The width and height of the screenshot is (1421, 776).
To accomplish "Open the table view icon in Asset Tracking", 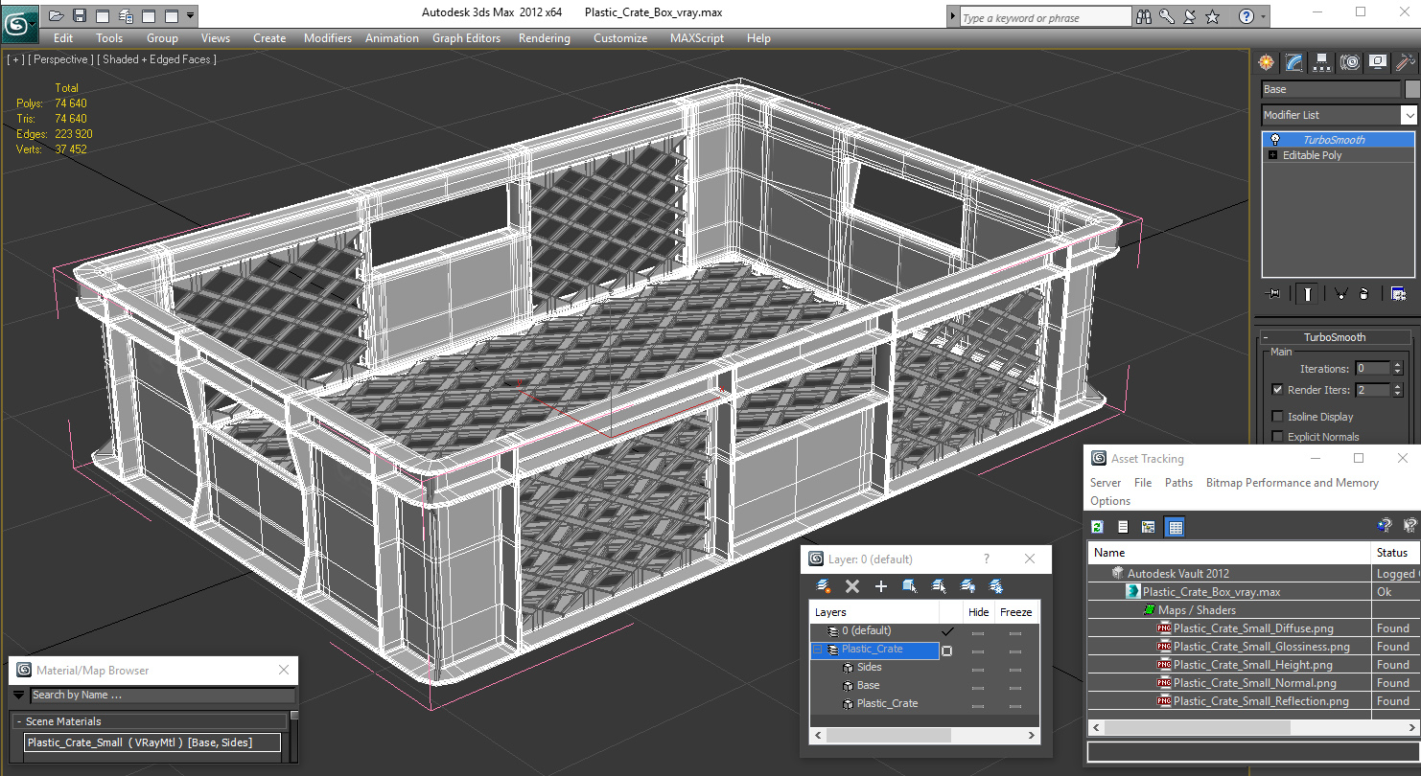I will [1175, 526].
